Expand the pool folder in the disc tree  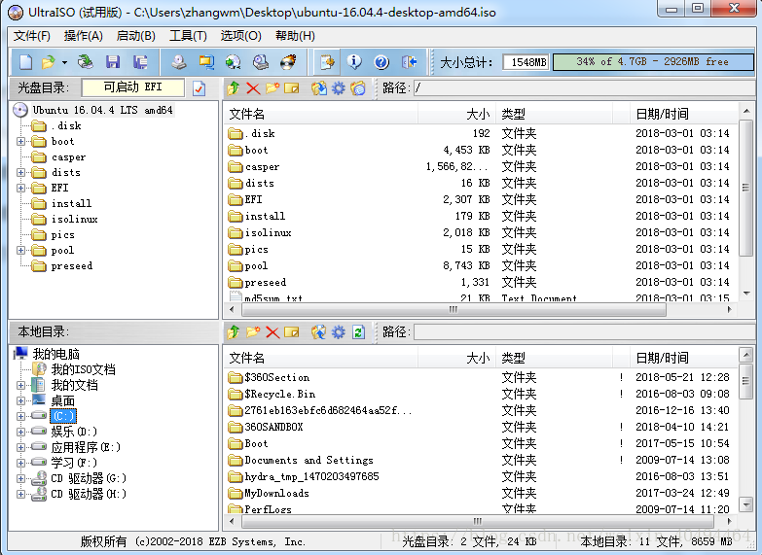(x=20, y=251)
